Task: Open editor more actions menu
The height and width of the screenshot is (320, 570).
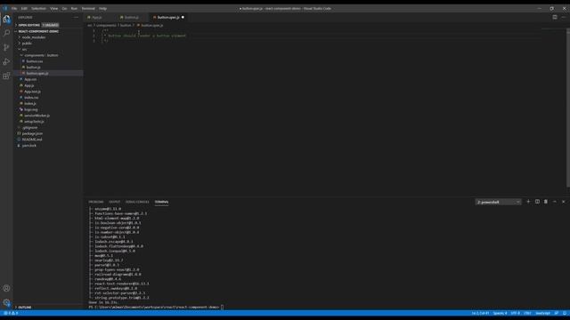Action: 564,17
